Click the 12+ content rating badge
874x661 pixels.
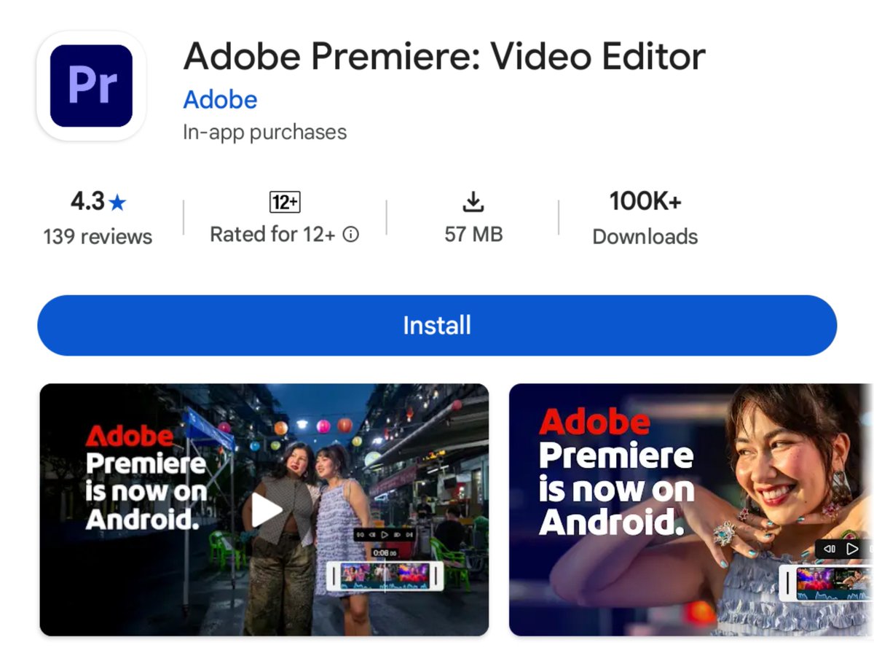point(285,202)
